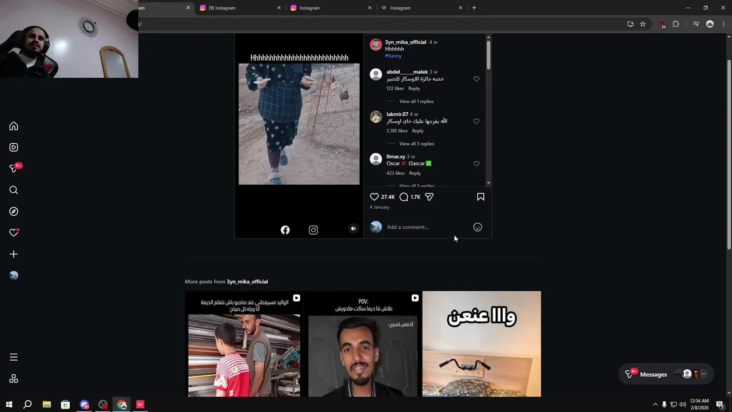Like the post with heart icon
732x412 pixels.
[375, 197]
